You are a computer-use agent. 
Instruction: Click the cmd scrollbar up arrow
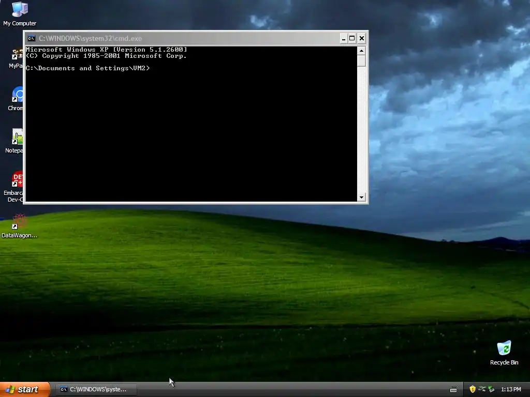361,51
